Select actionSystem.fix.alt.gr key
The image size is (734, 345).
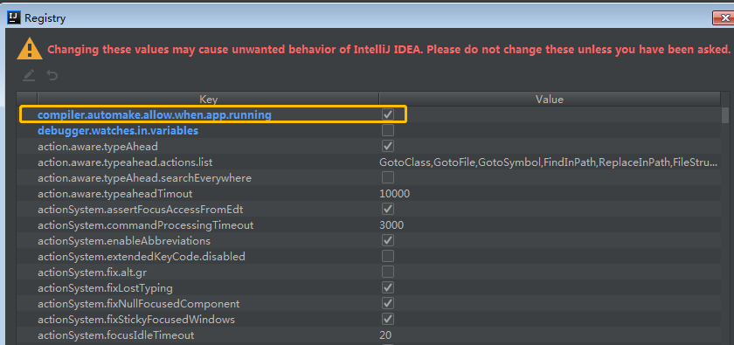click(93, 273)
